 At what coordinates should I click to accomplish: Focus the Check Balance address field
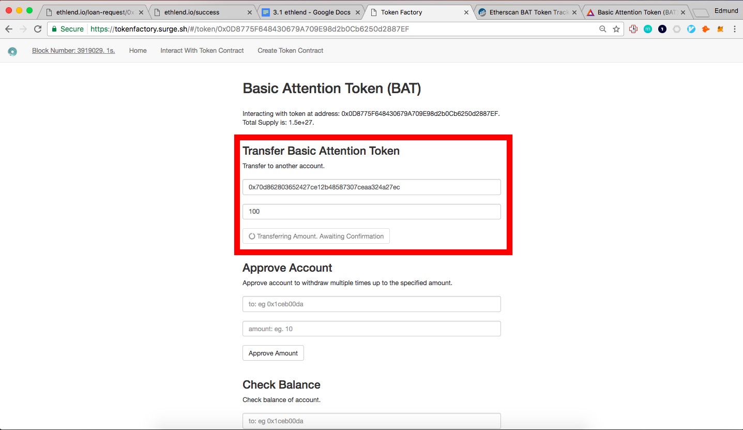coord(372,421)
